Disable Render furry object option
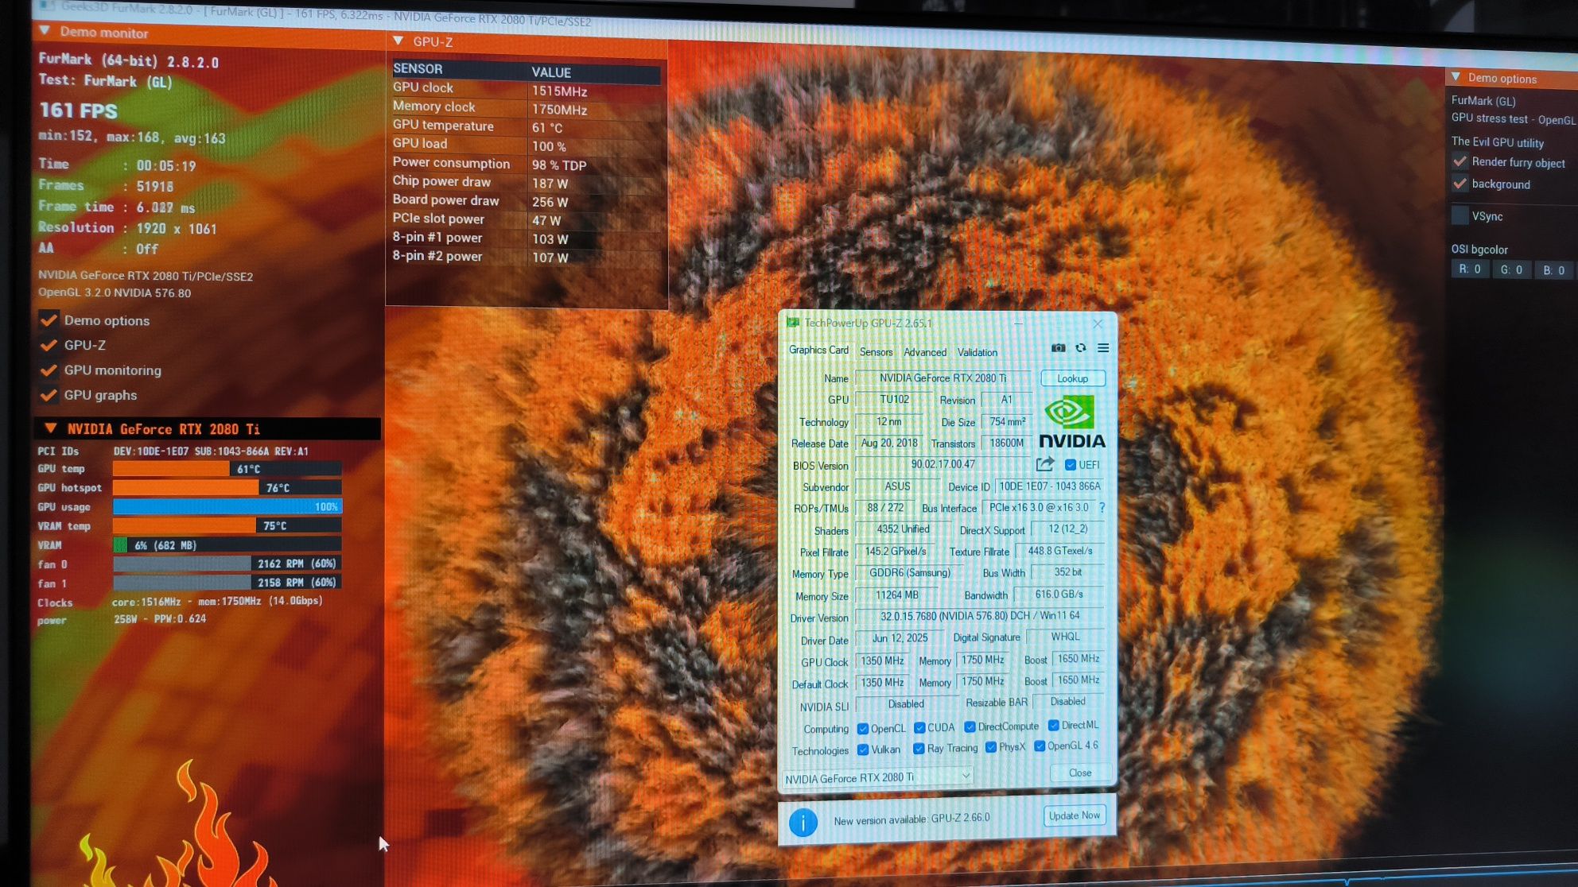This screenshot has width=1578, height=887. (x=1460, y=161)
